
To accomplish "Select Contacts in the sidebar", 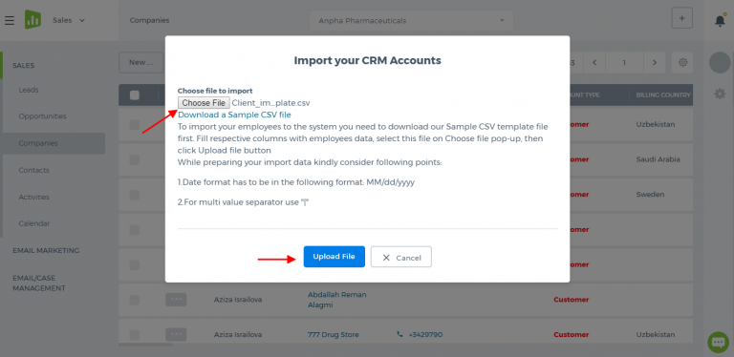I will pyautogui.click(x=33, y=170).
